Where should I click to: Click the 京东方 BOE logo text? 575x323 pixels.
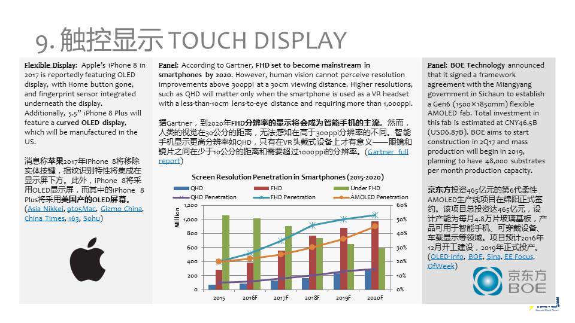pos(527,282)
